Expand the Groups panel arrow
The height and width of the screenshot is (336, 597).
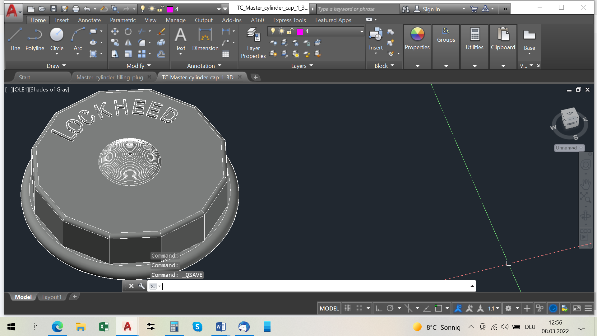pos(446,66)
